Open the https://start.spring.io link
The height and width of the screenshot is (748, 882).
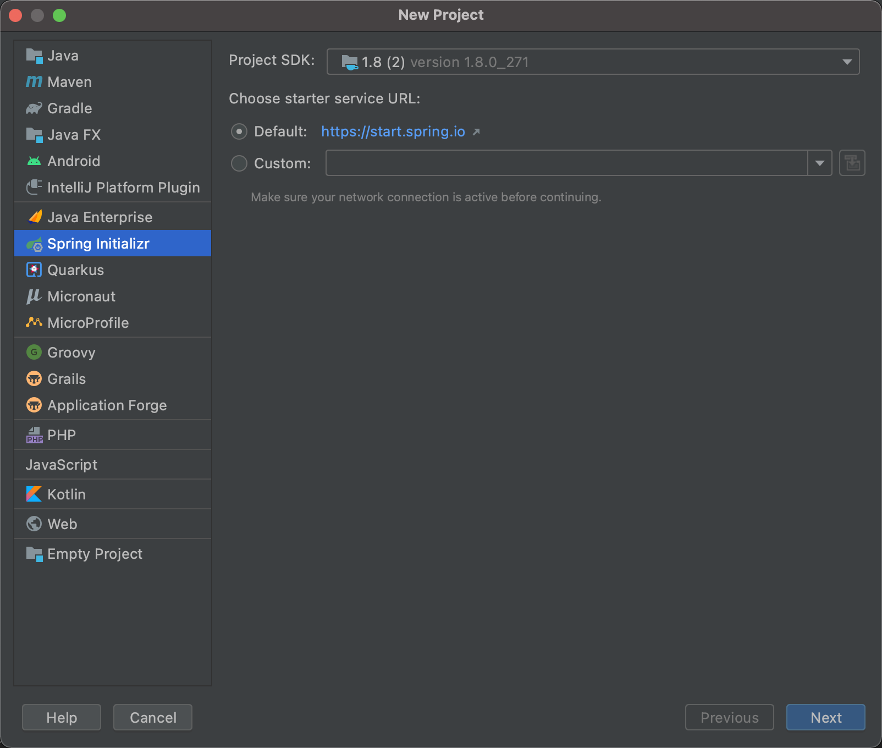coord(393,131)
